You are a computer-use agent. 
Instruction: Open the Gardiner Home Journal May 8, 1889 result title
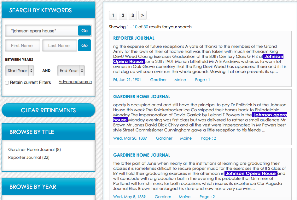(142, 155)
